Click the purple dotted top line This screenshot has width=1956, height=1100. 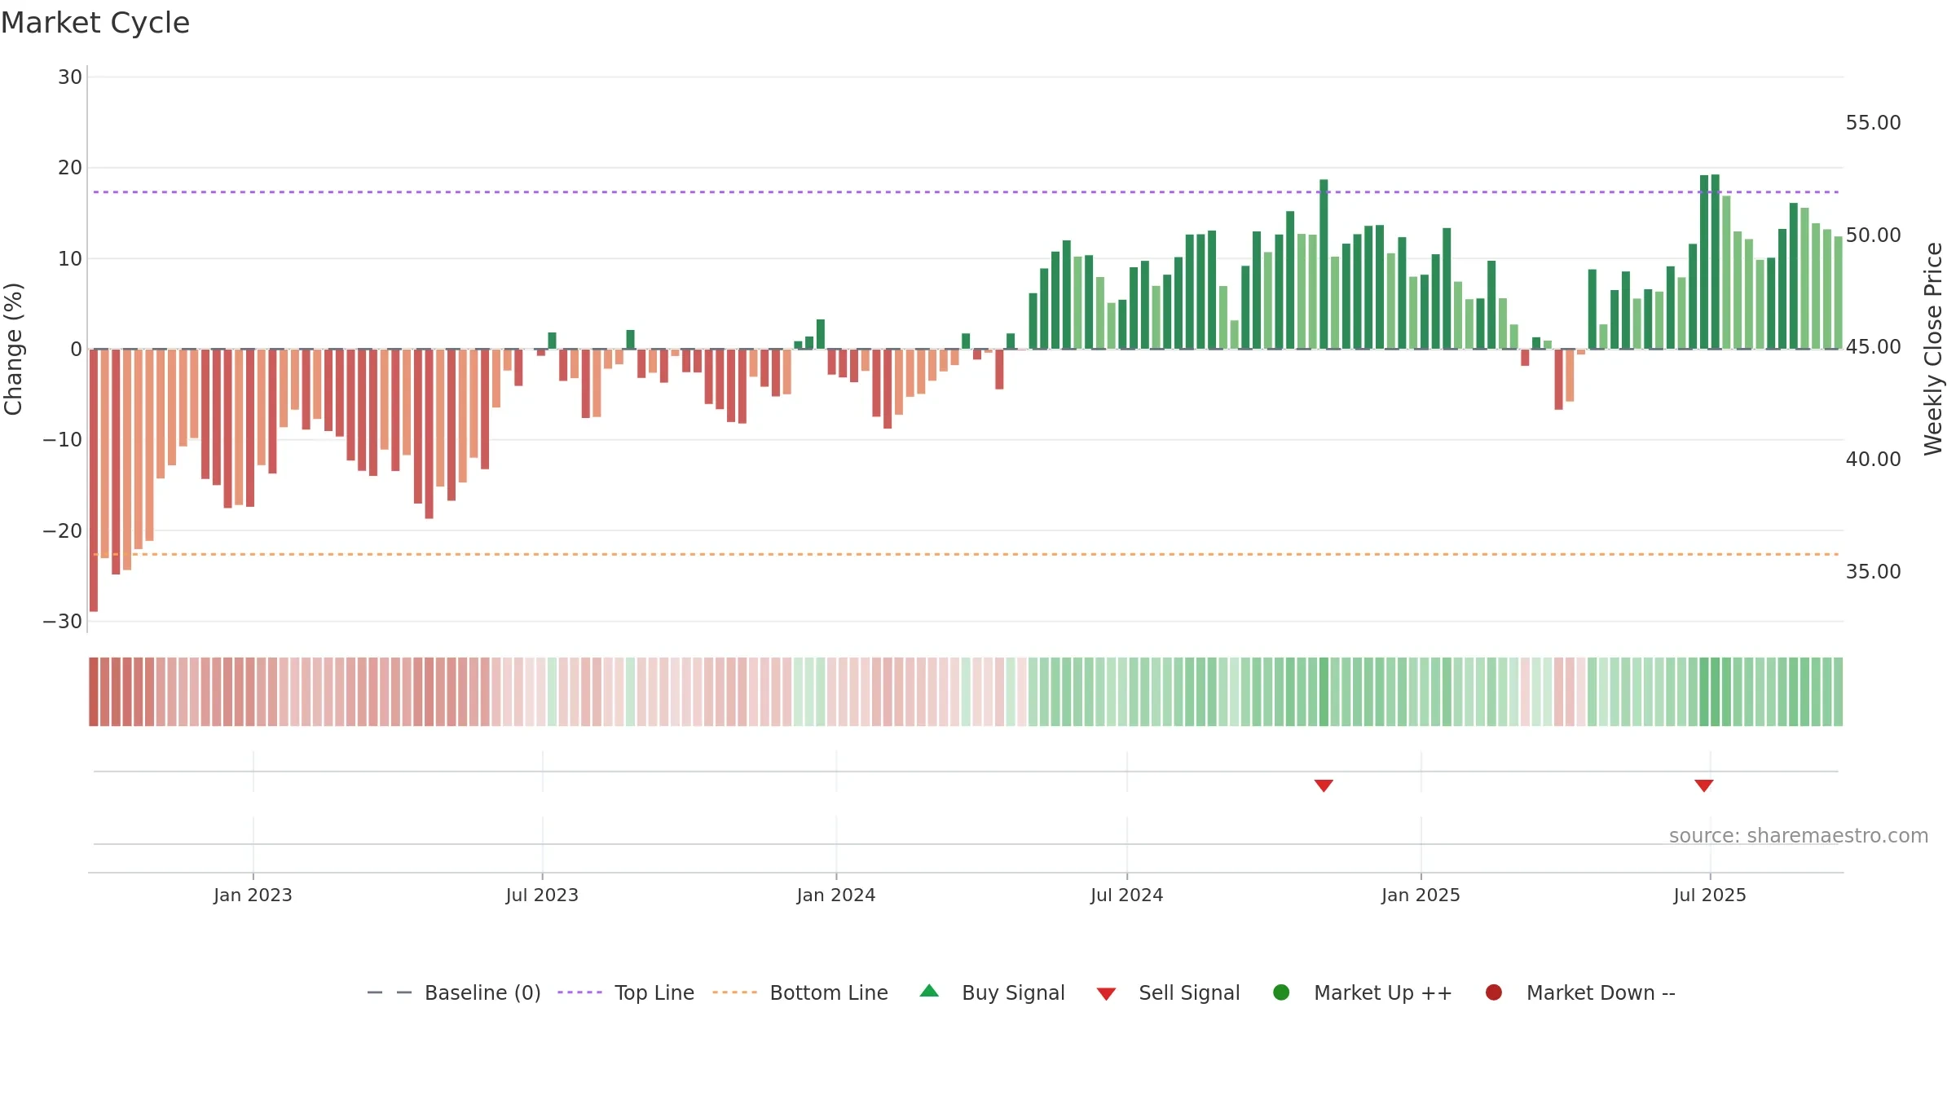[966, 192]
